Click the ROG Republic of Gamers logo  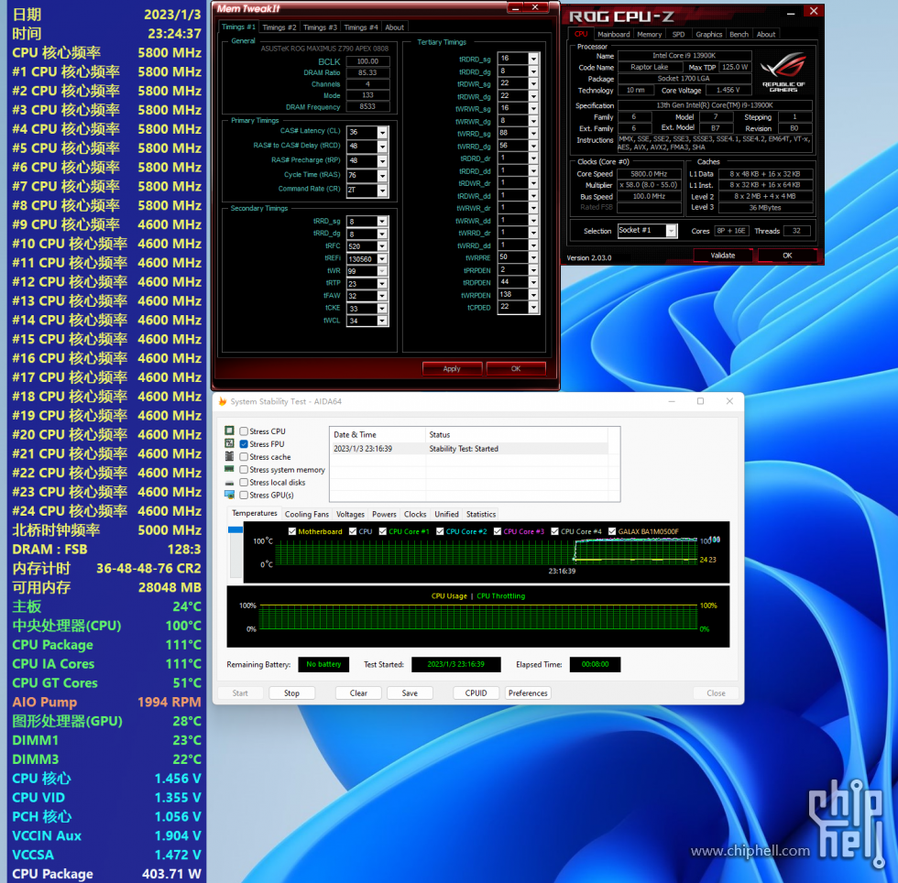click(783, 71)
